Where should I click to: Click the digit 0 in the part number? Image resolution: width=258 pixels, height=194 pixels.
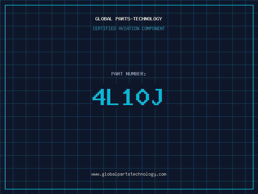coord(143,97)
